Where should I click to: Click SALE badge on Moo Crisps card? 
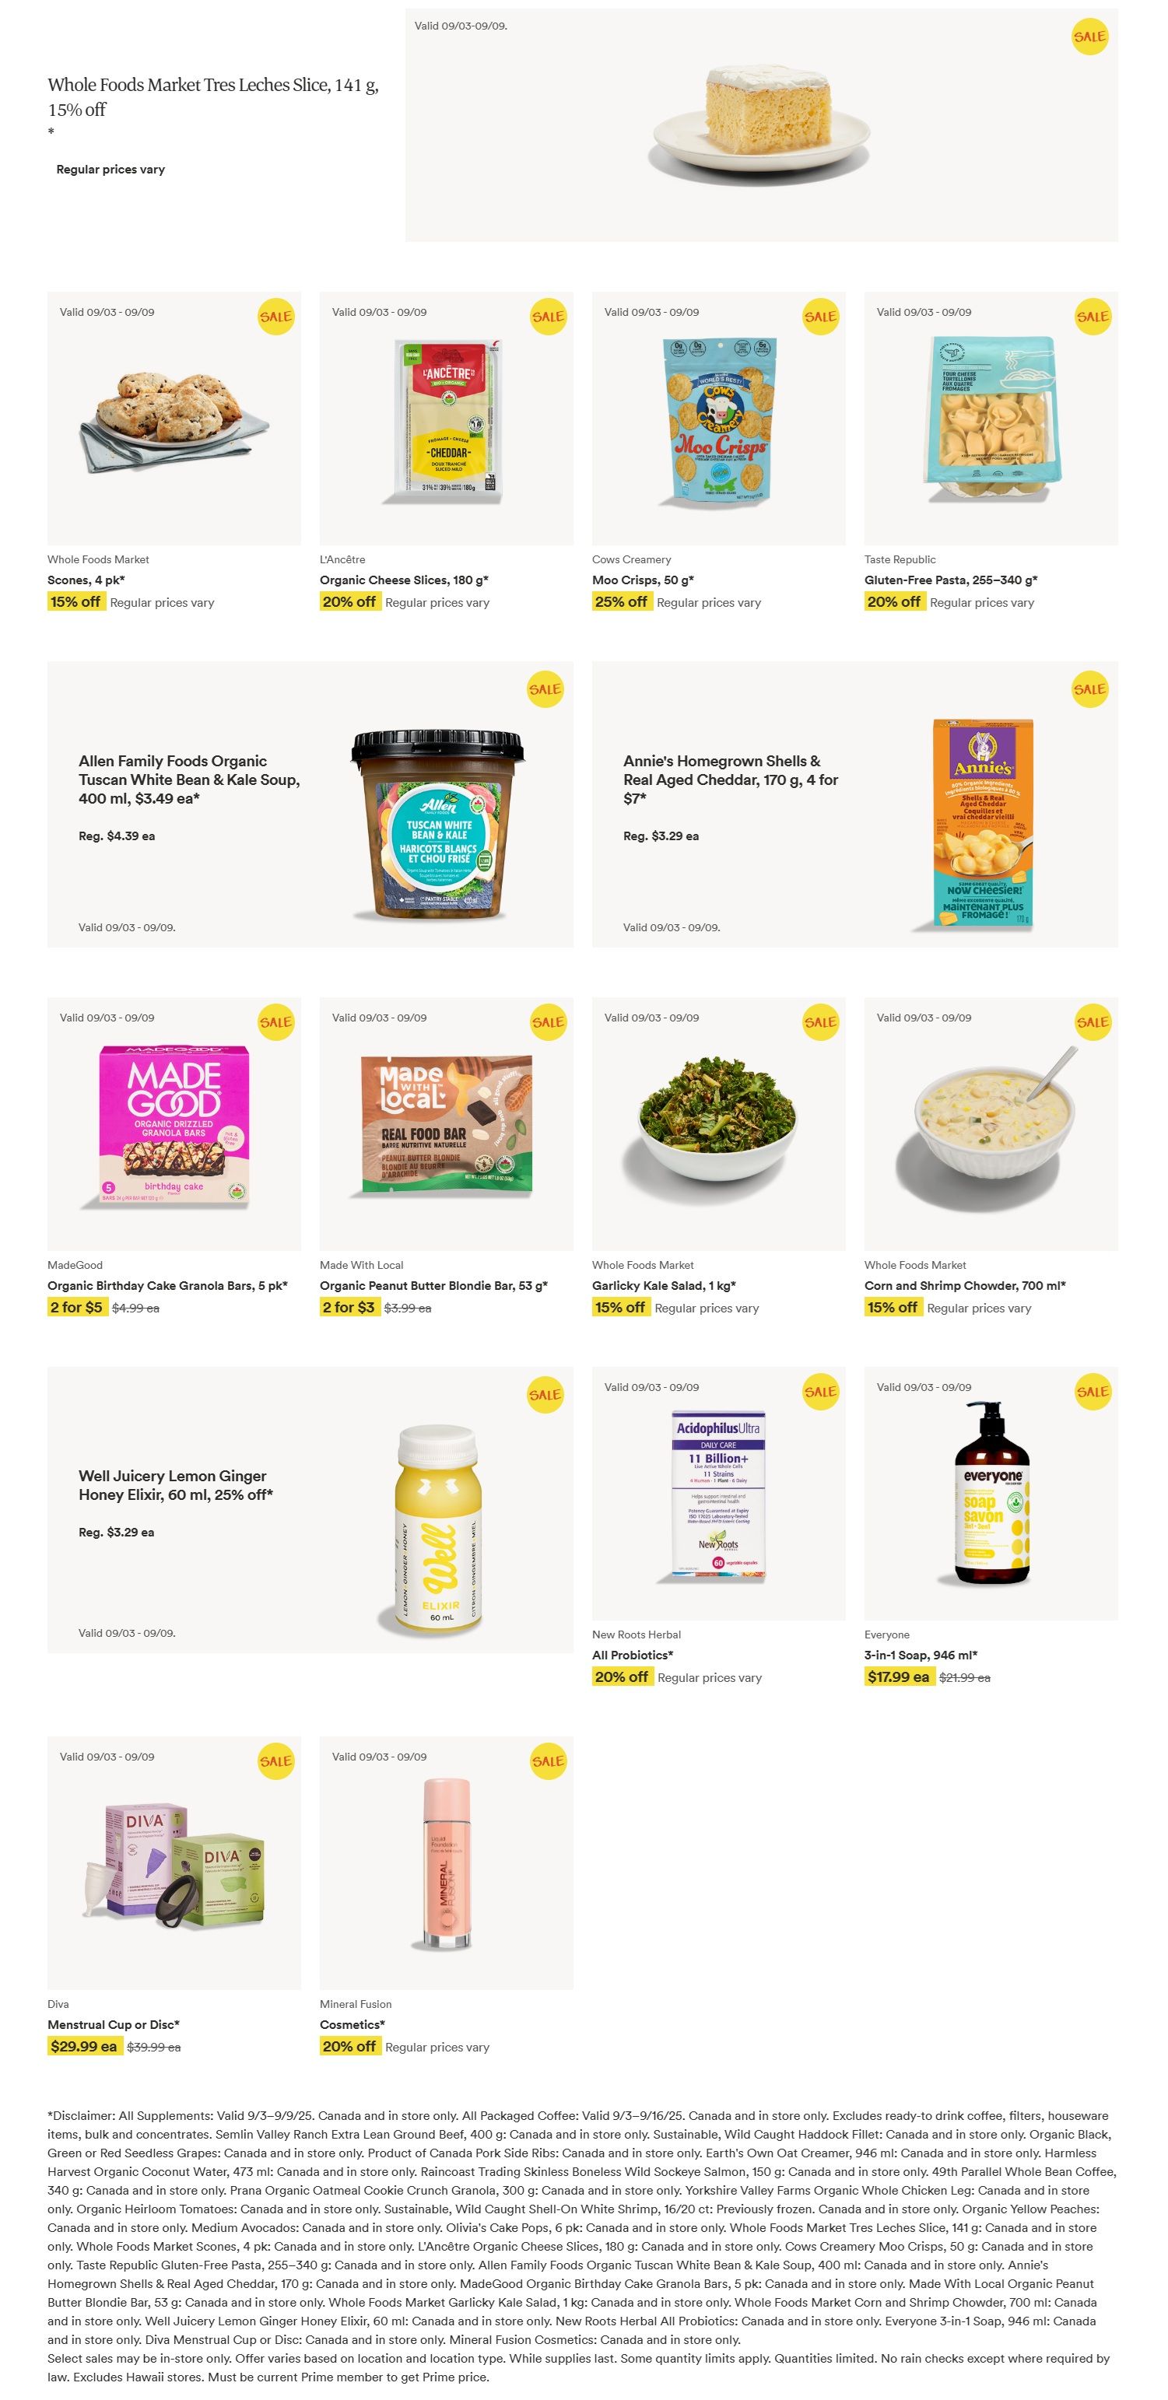click(x=820, y=317)
